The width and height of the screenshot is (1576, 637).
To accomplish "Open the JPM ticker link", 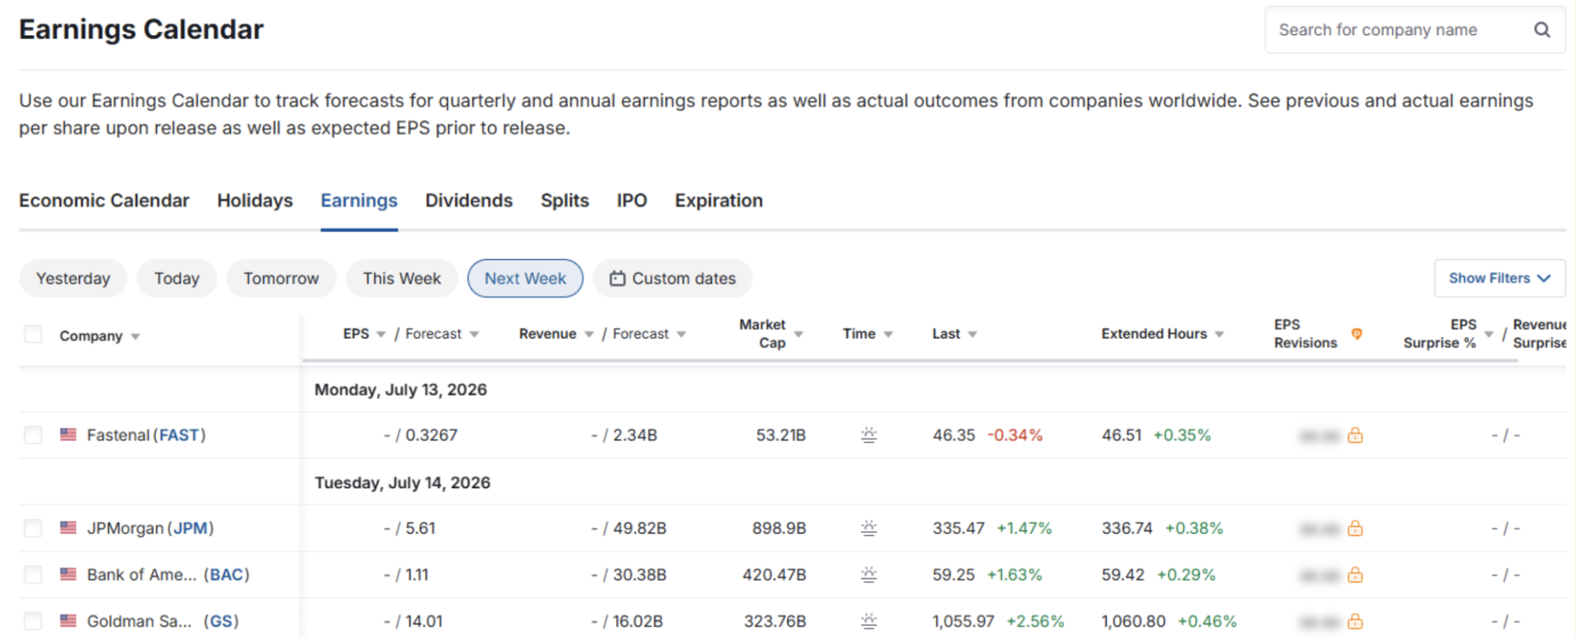I will pyautogui.click(x=190, y=528).
